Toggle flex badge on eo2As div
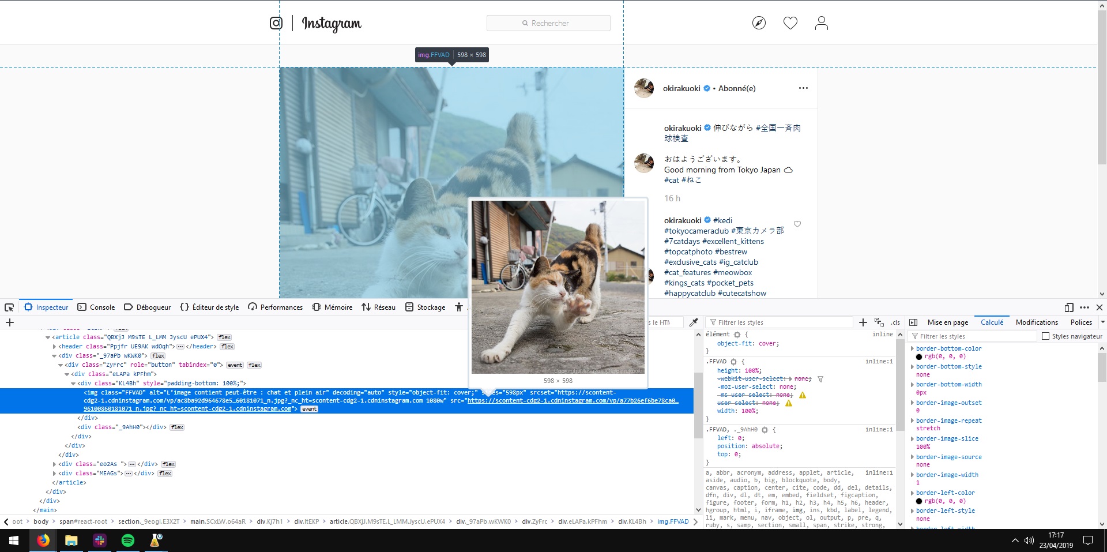This screenshot has width=1107, height=552. pyautogui.click(x=168, y=464)
